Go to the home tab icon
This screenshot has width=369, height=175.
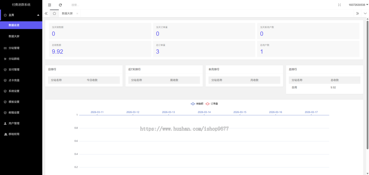click(x=54, y=14)
